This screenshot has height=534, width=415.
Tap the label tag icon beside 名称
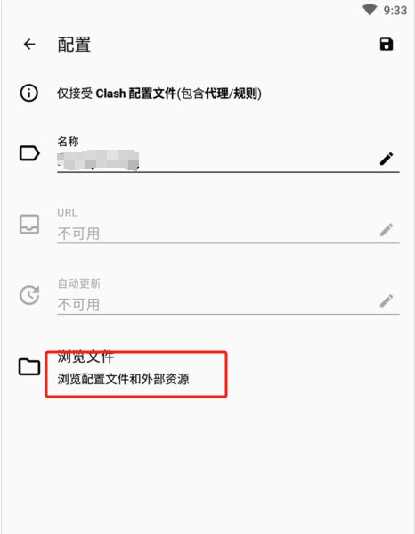(29, 153)
